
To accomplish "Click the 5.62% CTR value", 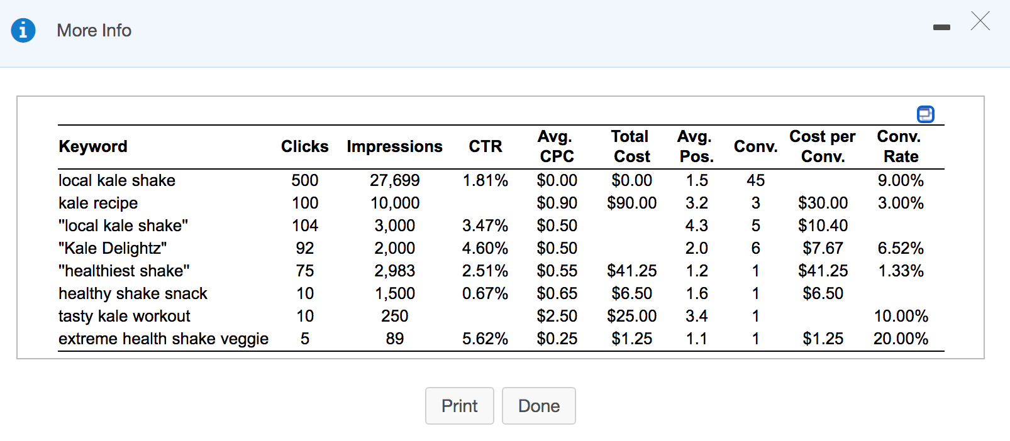I will (486, 339).
